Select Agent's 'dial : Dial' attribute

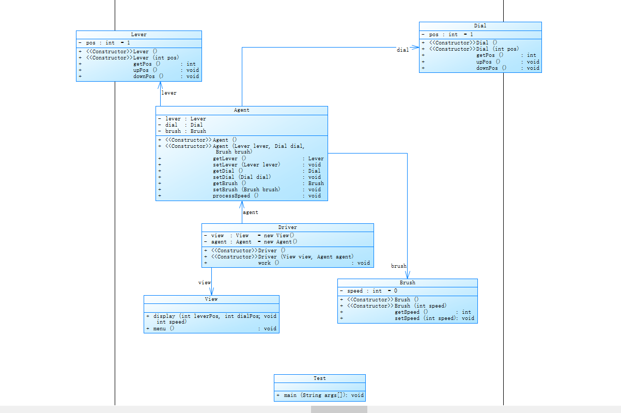click(x=180, y=125)
